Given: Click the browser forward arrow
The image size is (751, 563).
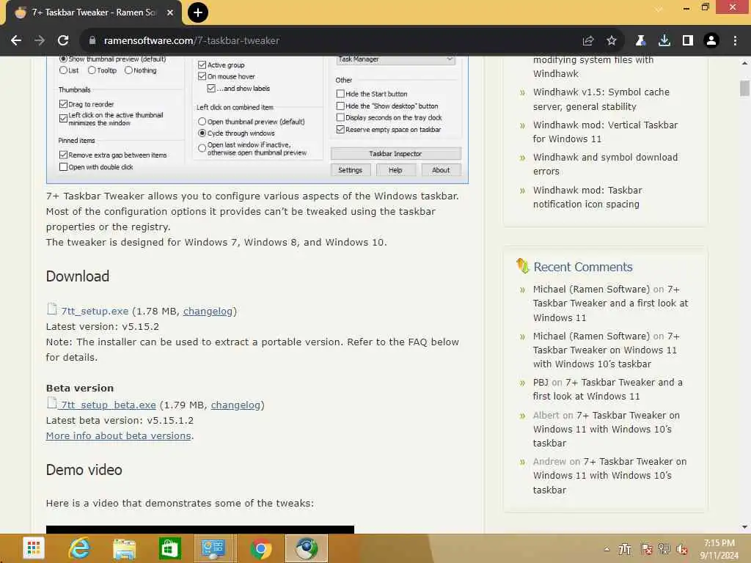Looking at the screenshot, I should 40,41.
